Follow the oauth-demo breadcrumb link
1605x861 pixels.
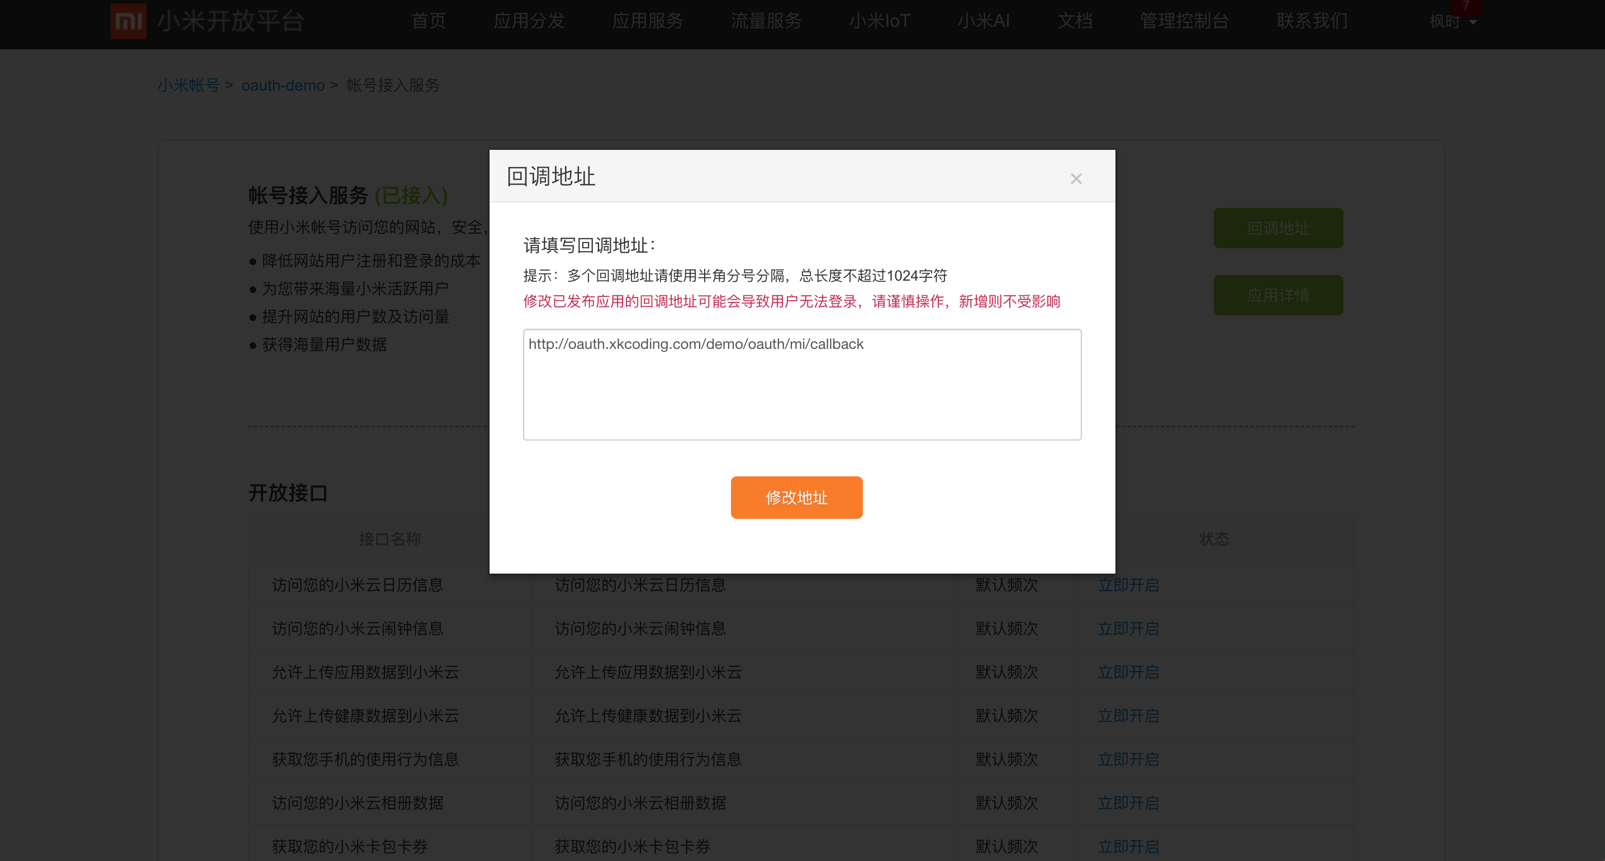coord(283,86)
